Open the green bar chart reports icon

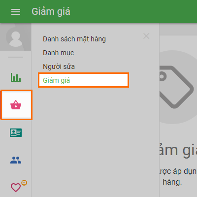(16, 77)
